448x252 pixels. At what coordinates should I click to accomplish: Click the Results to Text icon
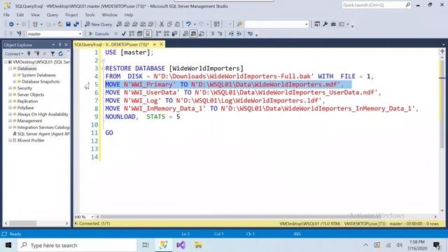185,34
